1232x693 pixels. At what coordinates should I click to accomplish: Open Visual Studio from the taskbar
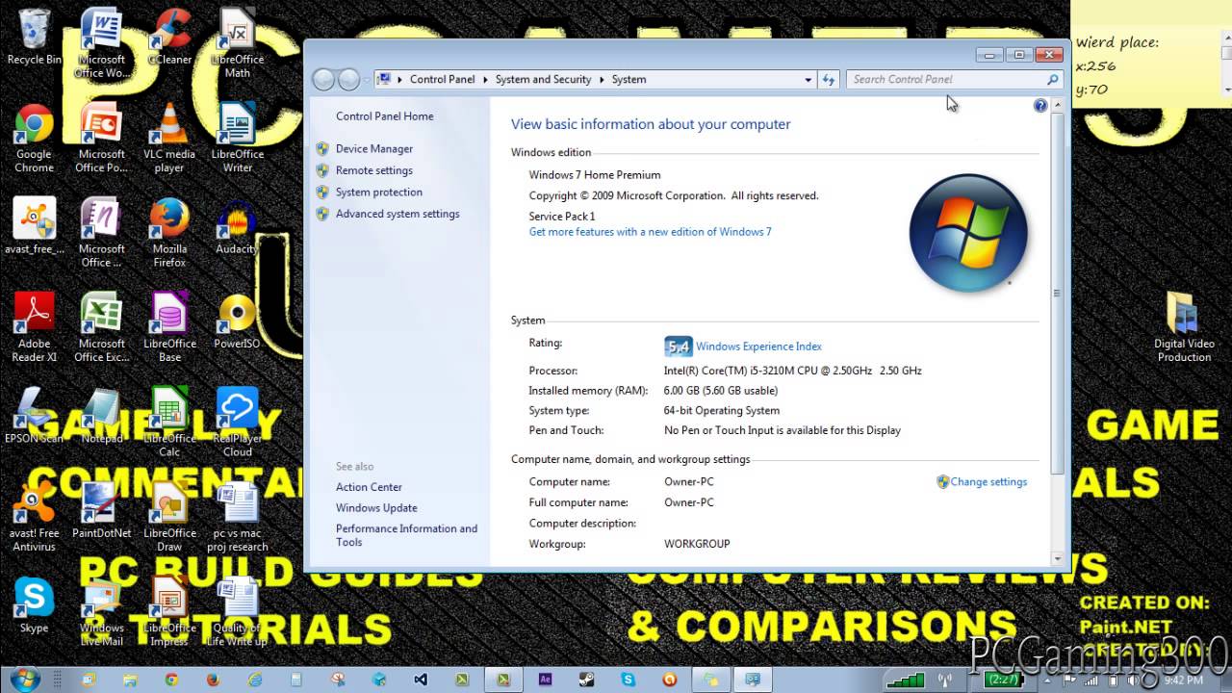(x=421, y=680)
